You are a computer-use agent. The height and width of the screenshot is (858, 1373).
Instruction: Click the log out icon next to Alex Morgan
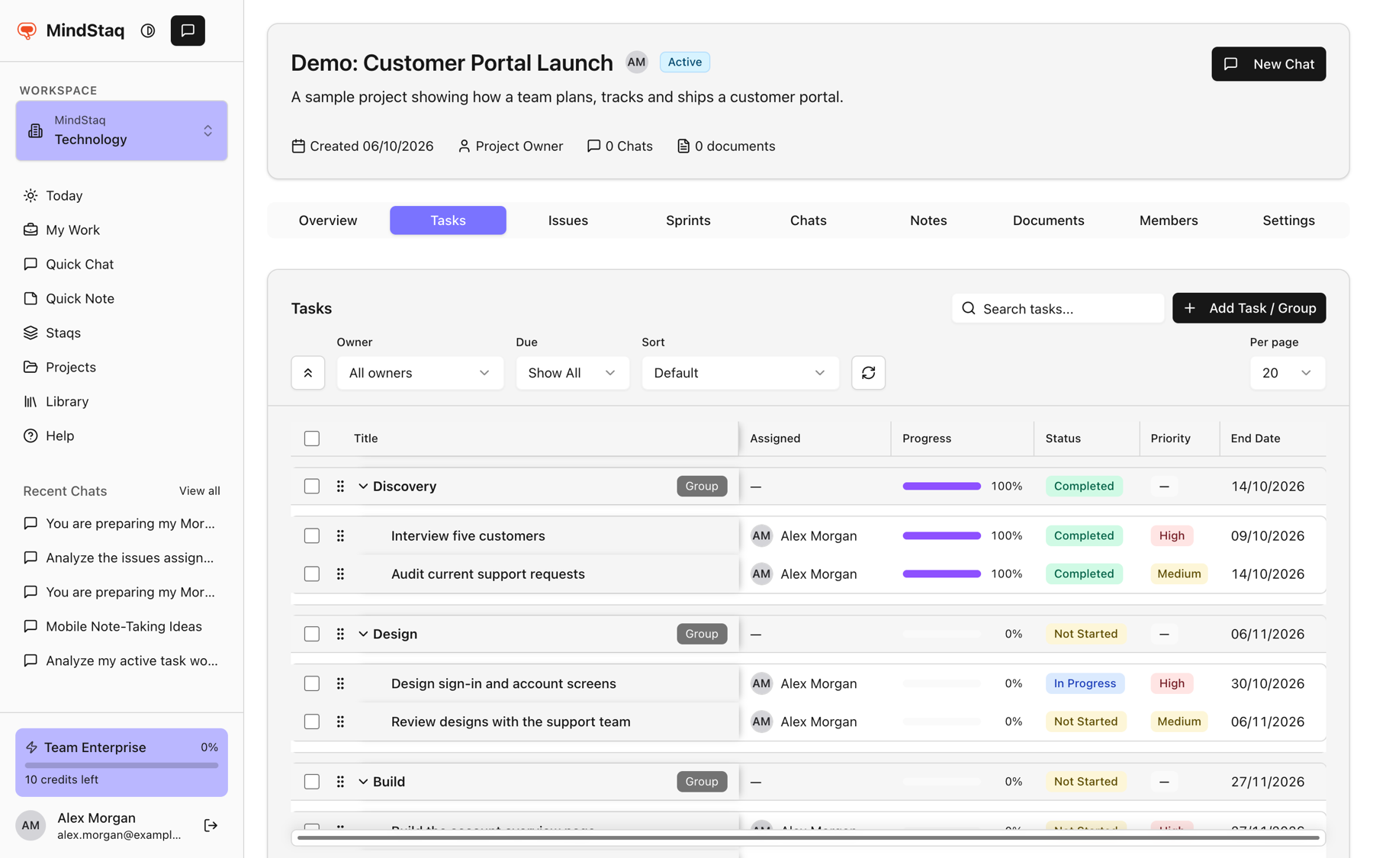pyautogui.click(x=211, y=825)
